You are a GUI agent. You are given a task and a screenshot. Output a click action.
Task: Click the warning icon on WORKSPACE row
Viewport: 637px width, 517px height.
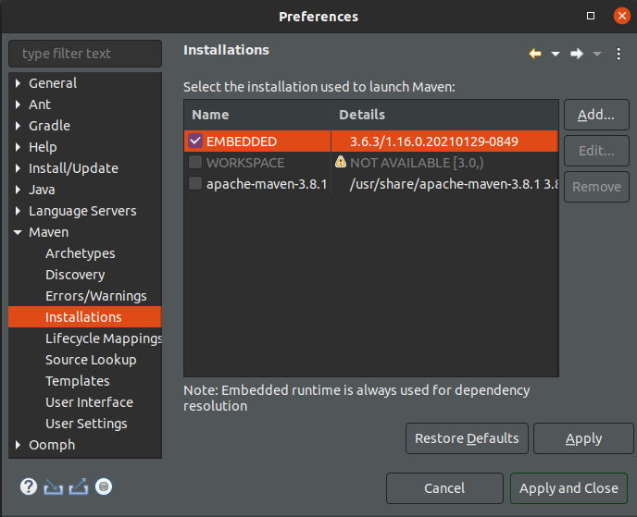[341, 162]
